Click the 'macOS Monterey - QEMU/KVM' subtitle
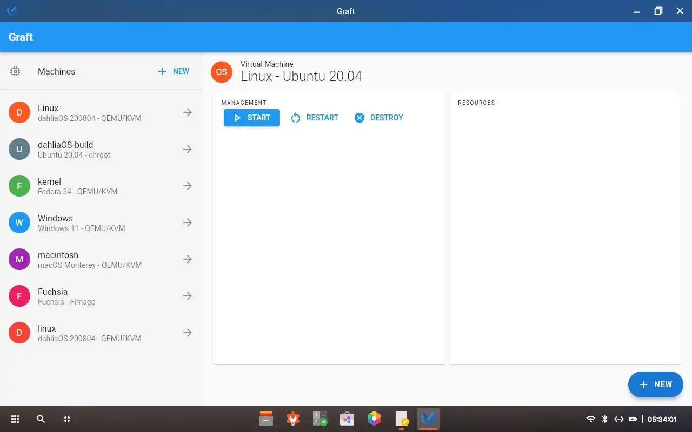This screenshot has height=432, width=692. (x=90, y=265)
